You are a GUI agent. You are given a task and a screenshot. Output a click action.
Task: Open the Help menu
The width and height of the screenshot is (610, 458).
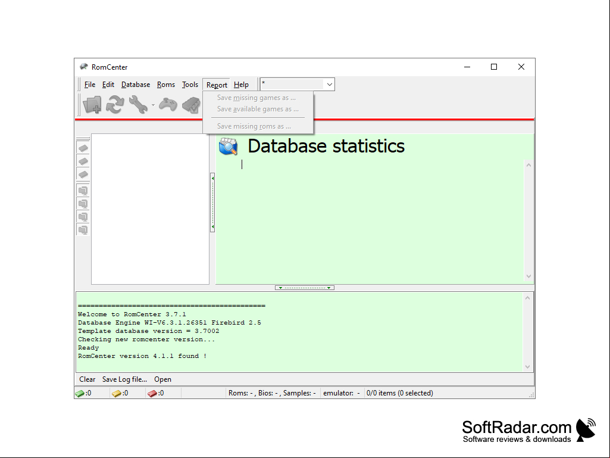pyautogui.click(x=241, y=85)
